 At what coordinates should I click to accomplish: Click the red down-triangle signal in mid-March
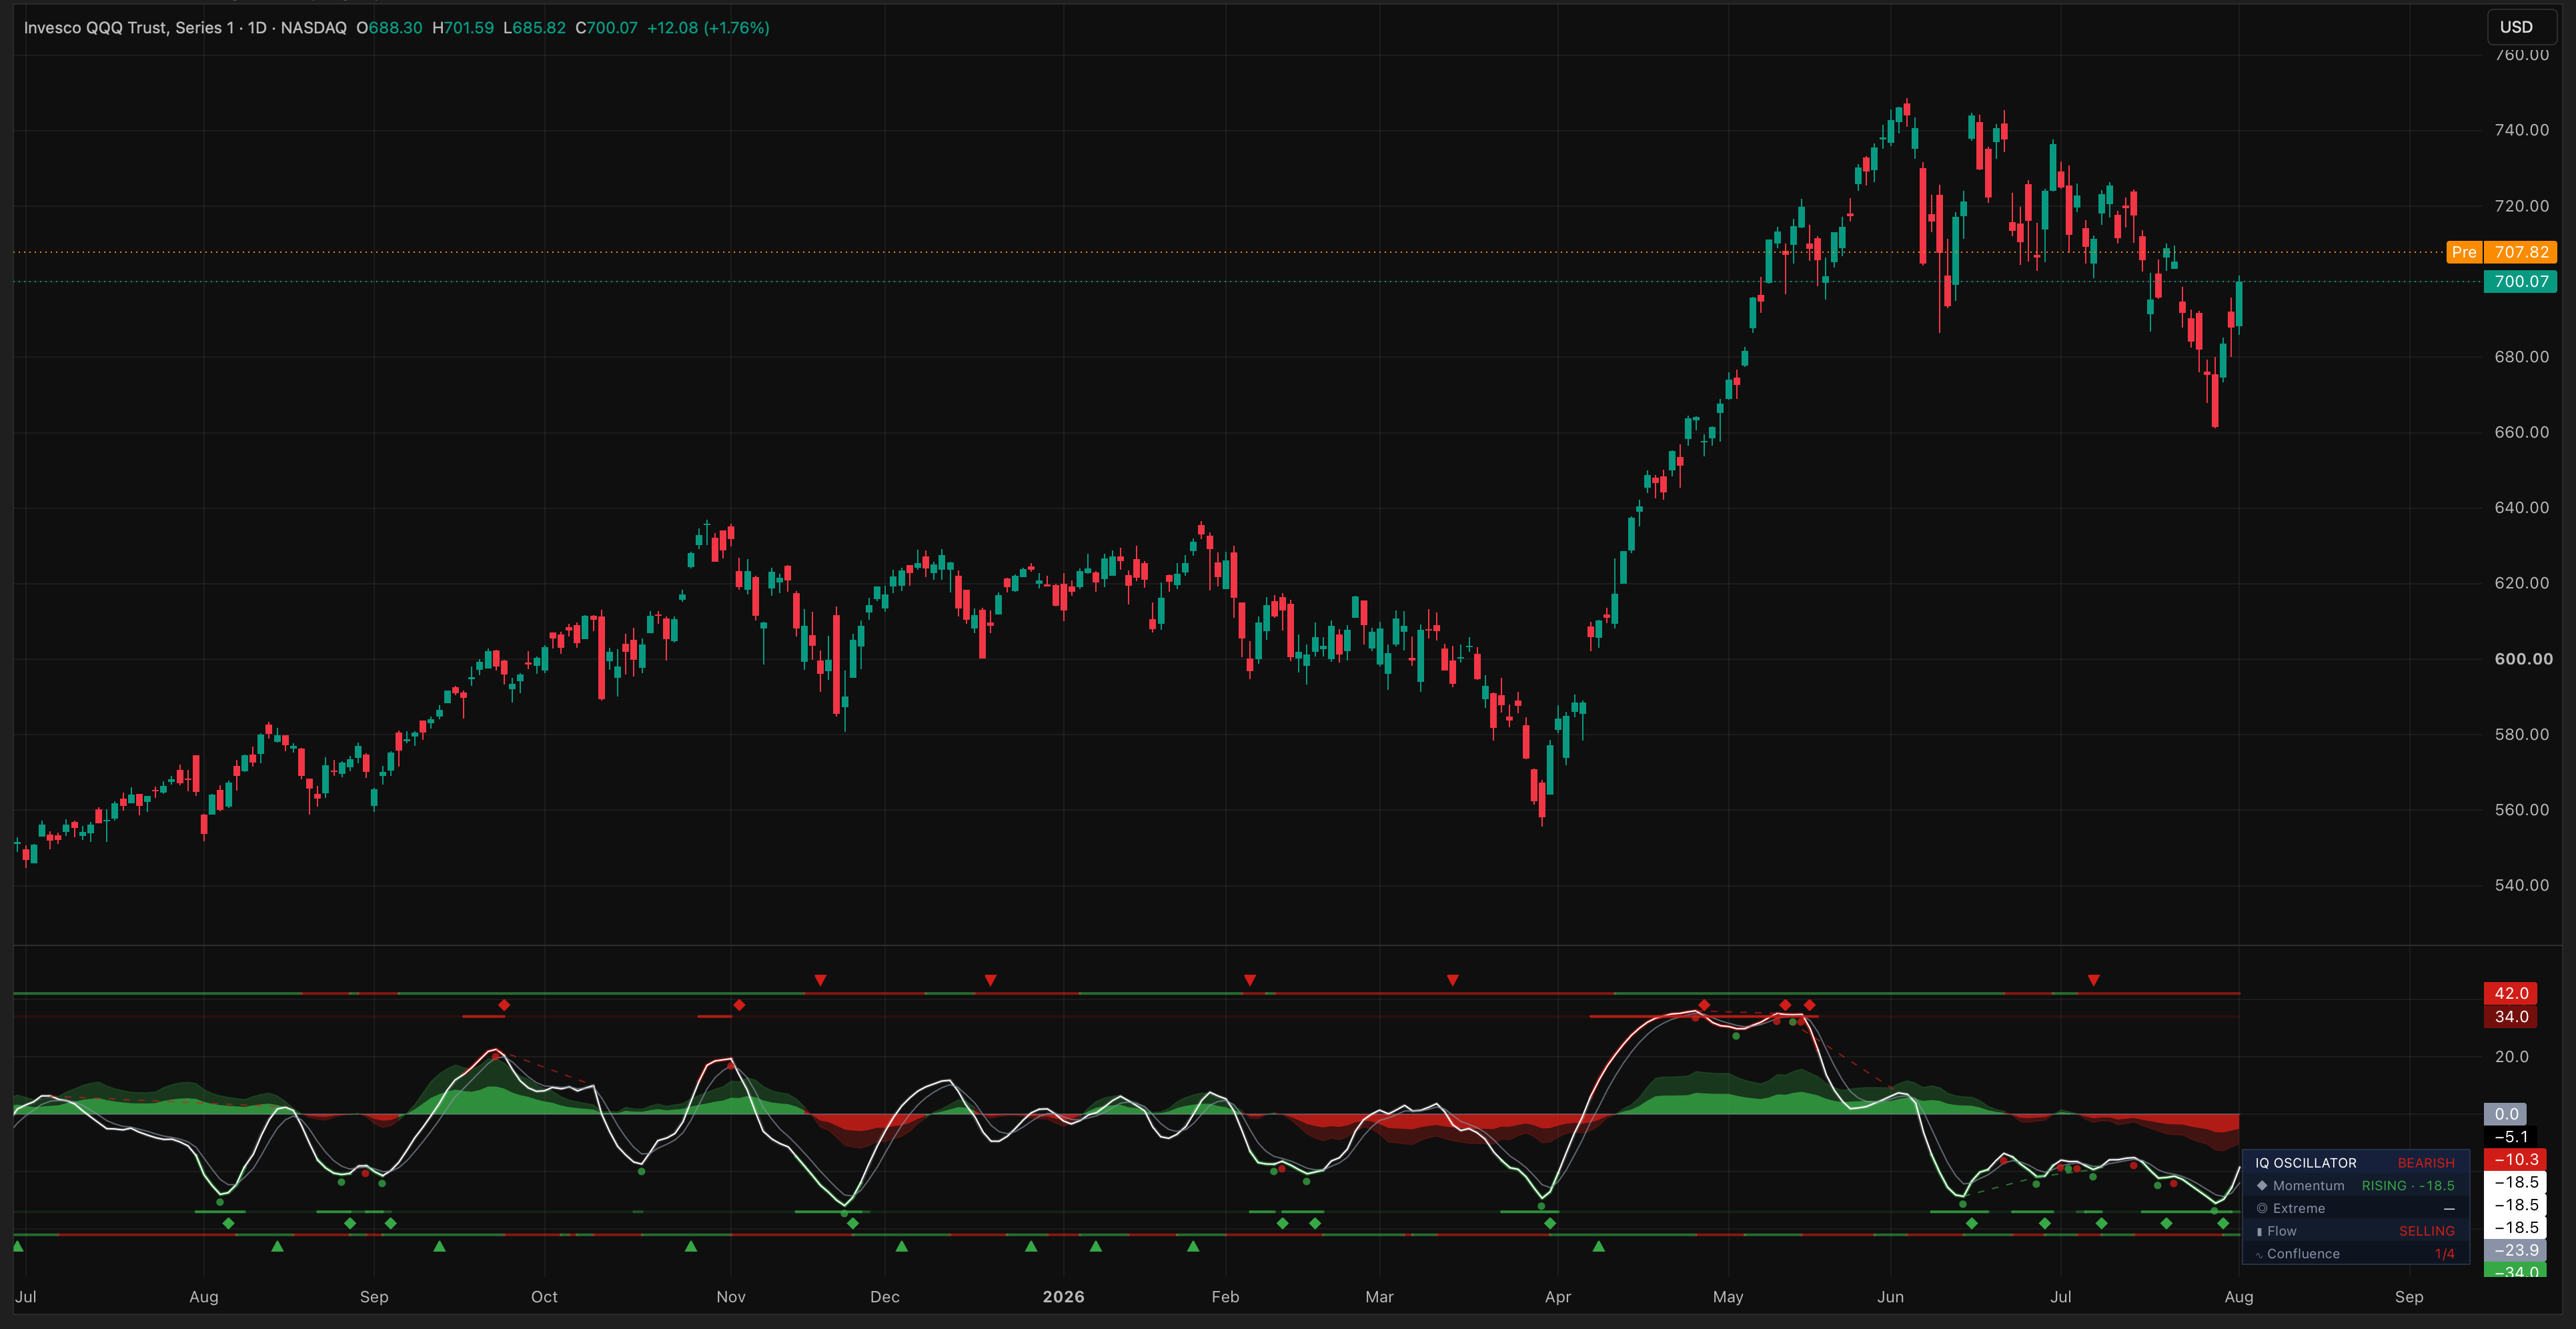coord(1452,981)
